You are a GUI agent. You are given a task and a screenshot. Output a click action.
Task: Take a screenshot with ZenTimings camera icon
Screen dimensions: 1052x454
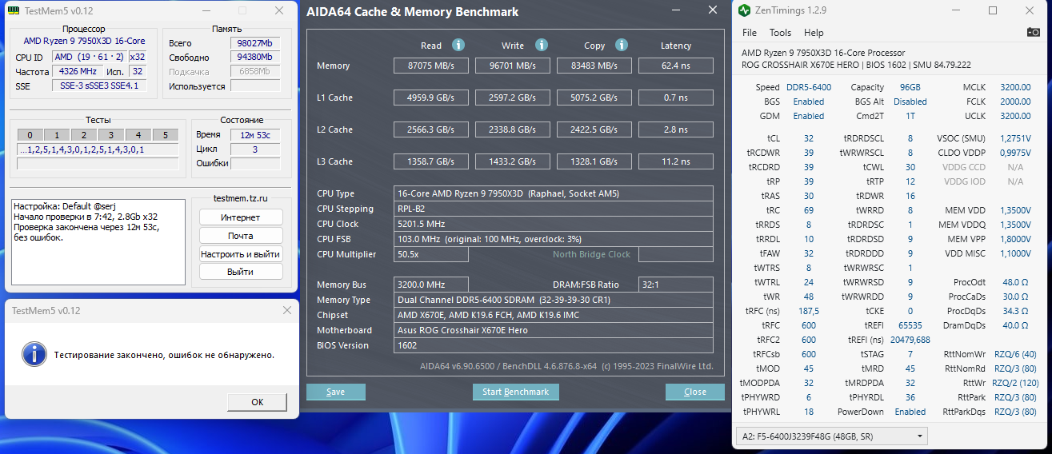click(x=1034, y=33)
